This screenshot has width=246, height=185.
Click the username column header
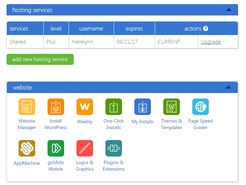pos(91,28)
